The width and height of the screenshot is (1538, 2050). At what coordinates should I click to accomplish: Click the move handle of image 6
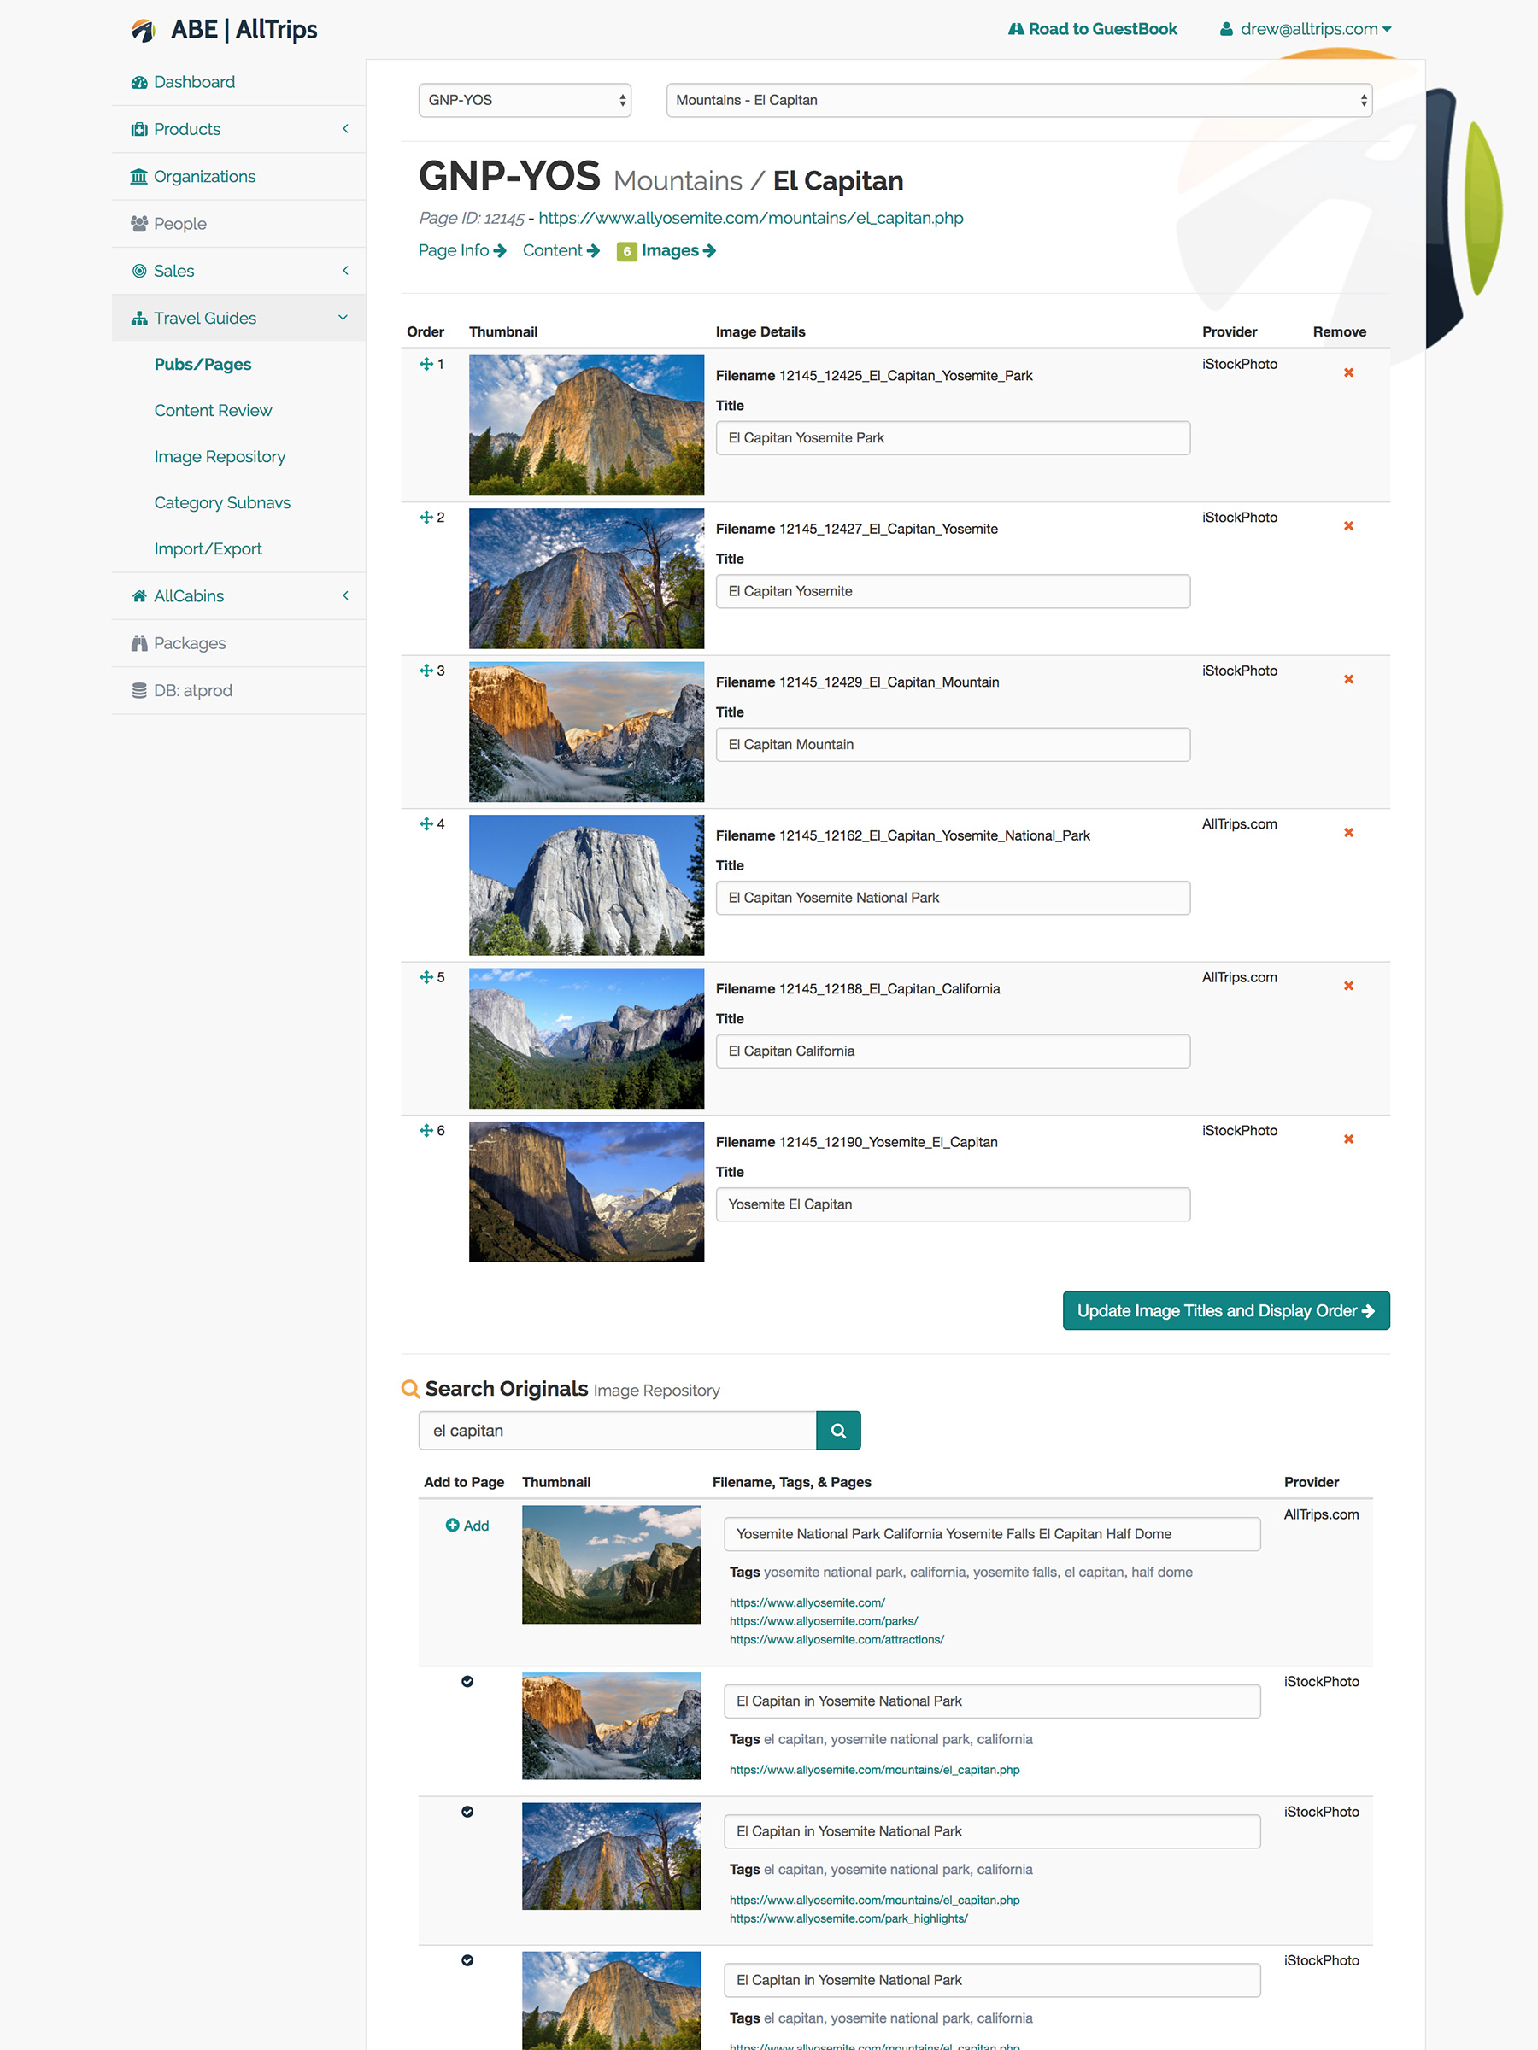tap(426, 1130)
